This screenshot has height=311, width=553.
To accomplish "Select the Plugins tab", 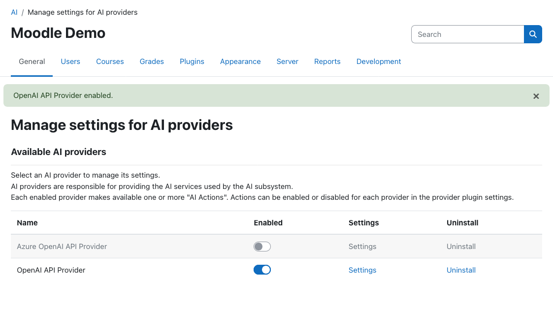I will (192, 62).
